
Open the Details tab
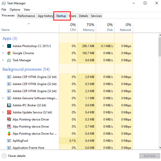pos(83,16)
